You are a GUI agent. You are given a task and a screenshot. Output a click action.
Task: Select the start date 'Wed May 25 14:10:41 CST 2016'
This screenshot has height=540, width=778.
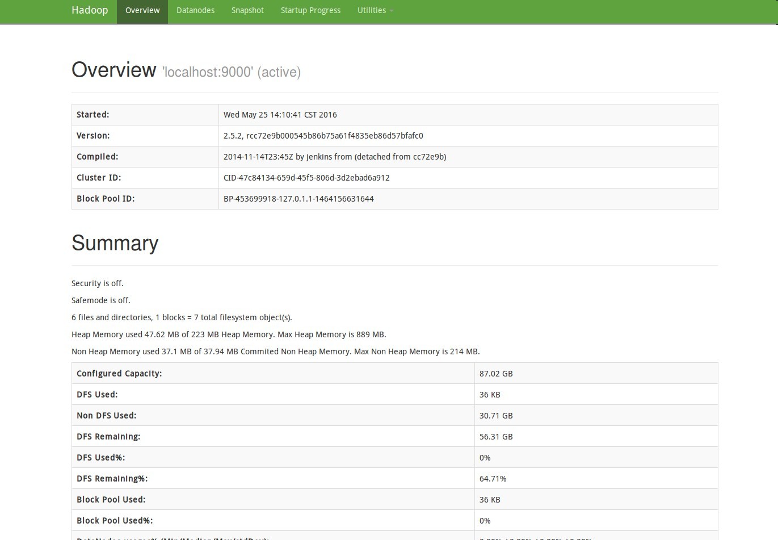280,115
